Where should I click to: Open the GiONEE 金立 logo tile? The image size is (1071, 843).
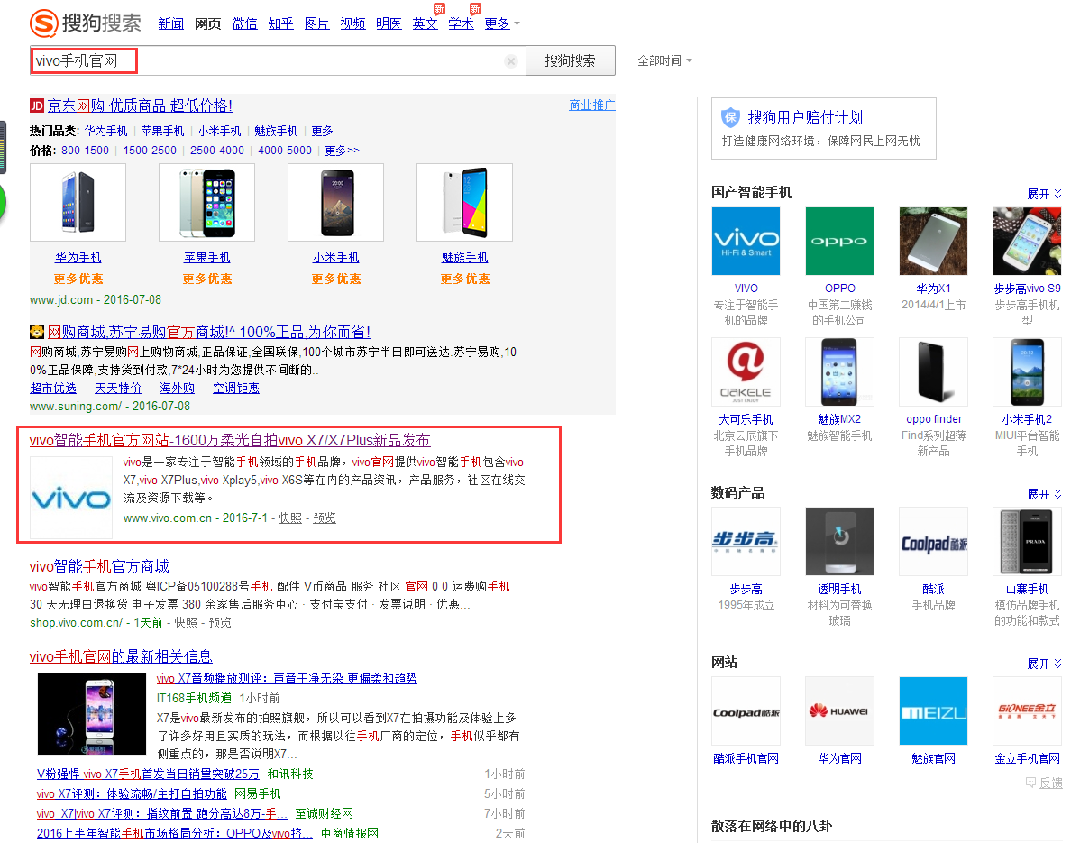tap(1028, 711)
